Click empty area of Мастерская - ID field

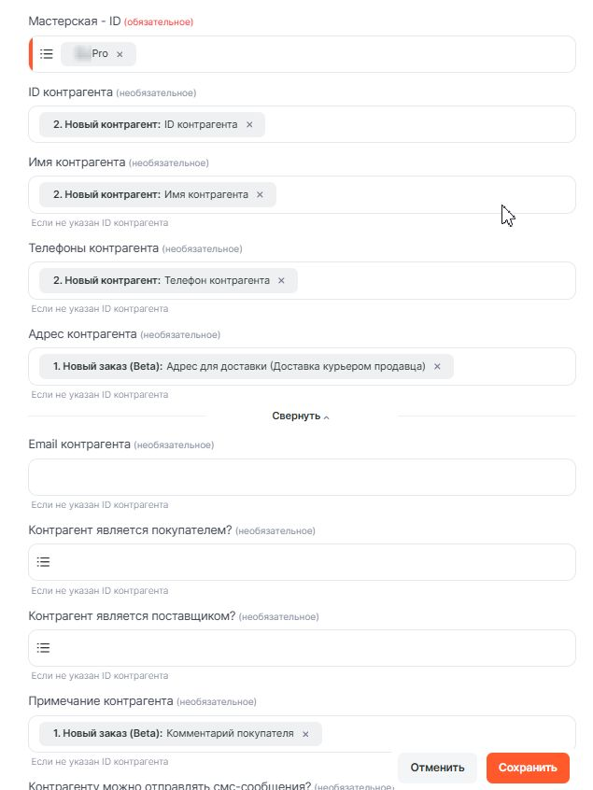coord(355,54)
